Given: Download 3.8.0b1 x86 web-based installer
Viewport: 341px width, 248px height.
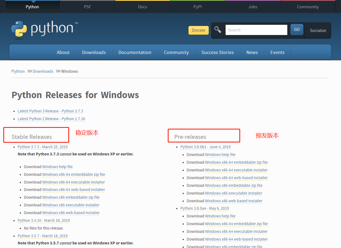Looking at the screenshot, I should click(x=234, y=201).
